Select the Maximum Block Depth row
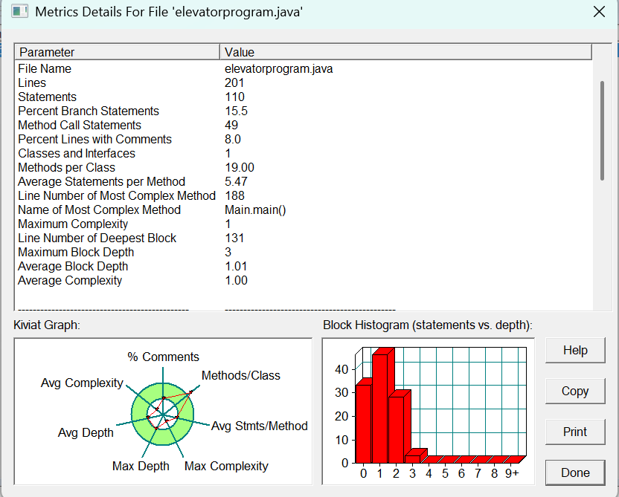This screenshot has height=497, width=619. coord(304,253)
